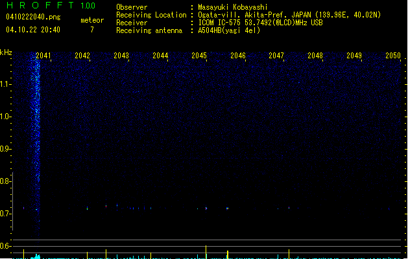This screenshot has width=408, height=259.
Task: Click the 2047 time axis marker
Action: pos(276,56)
